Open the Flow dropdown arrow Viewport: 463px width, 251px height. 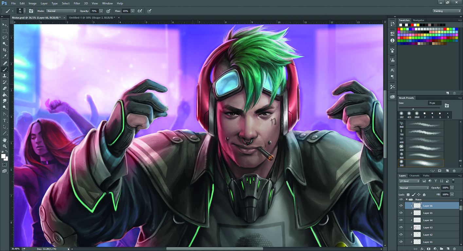coord(133,11)
